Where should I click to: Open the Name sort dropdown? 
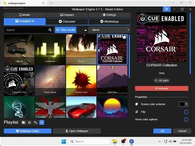pyautogui.click(x=109, y=30)
